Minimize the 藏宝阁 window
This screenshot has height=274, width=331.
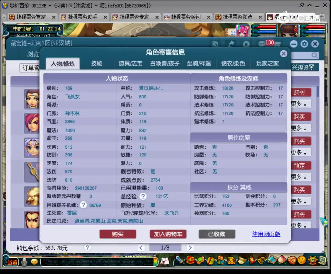pyautogui.click(x=294, y=44)
